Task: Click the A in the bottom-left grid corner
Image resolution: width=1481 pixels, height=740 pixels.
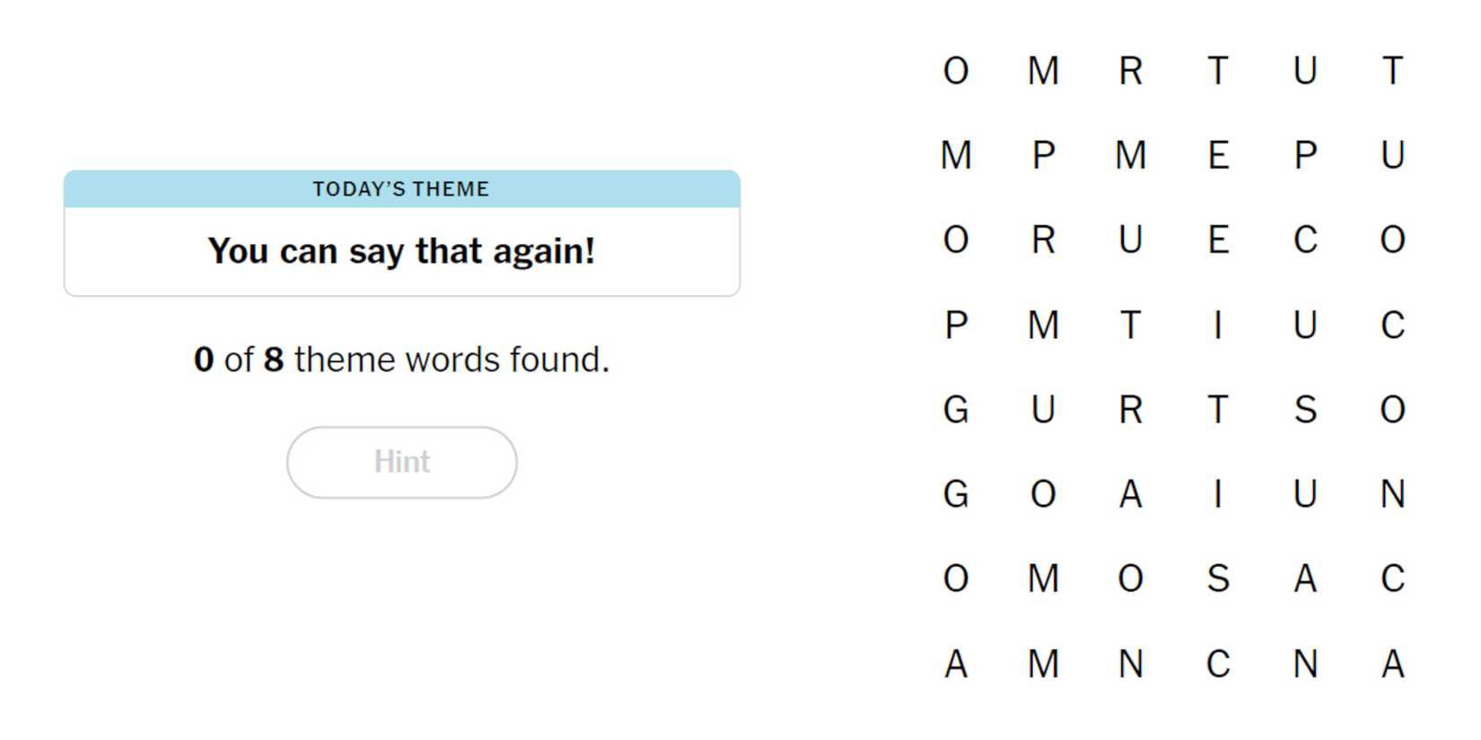Action: point(956,664)
